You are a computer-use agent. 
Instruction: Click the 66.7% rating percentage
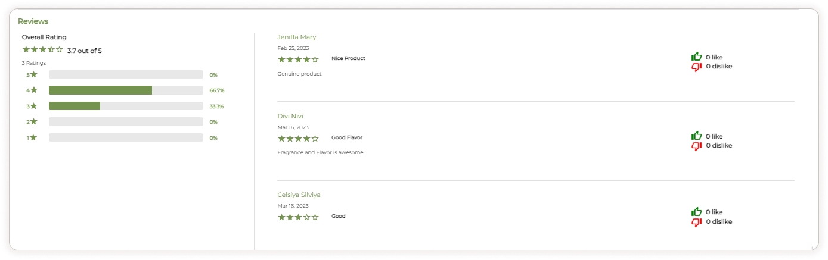click(x=217, y=90)
